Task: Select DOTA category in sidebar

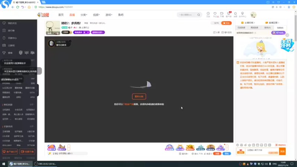Action: tap(32, 92)
